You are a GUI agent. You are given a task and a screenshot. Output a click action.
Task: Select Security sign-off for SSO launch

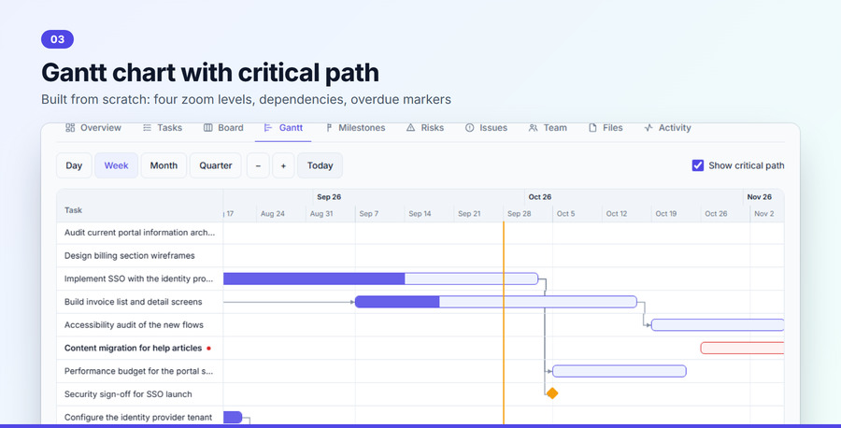tap(128, 394)
